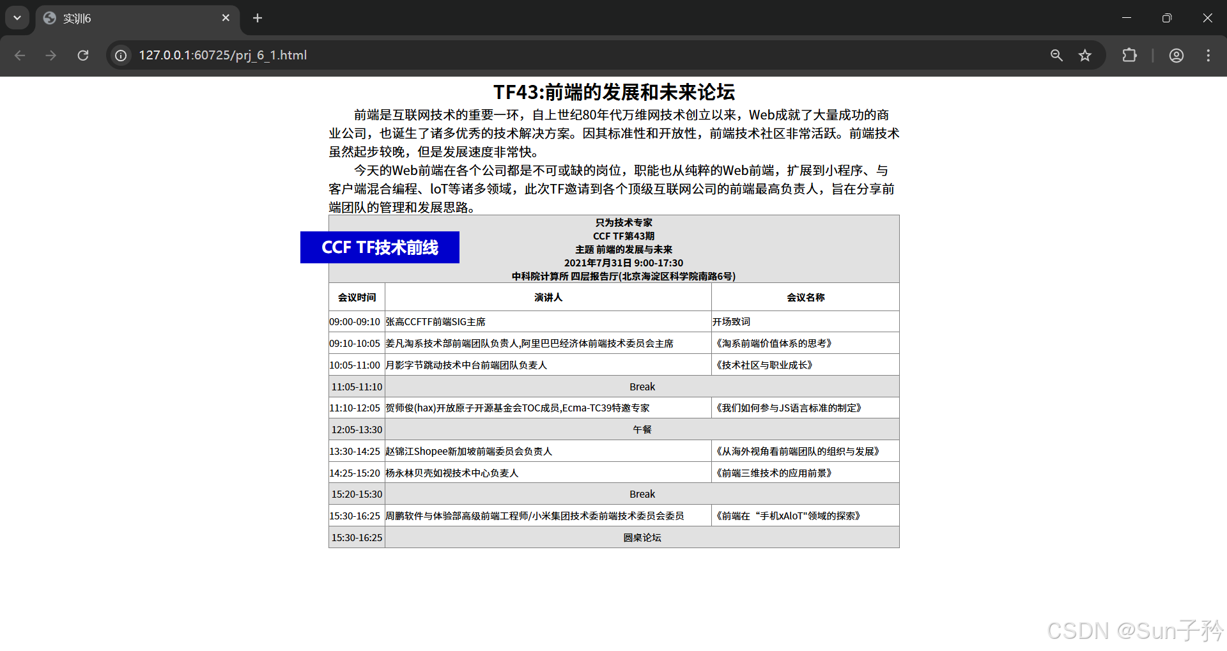Select the 13:30-14:25 time cell
The image size is (1227, 651).
coord(357,452)
